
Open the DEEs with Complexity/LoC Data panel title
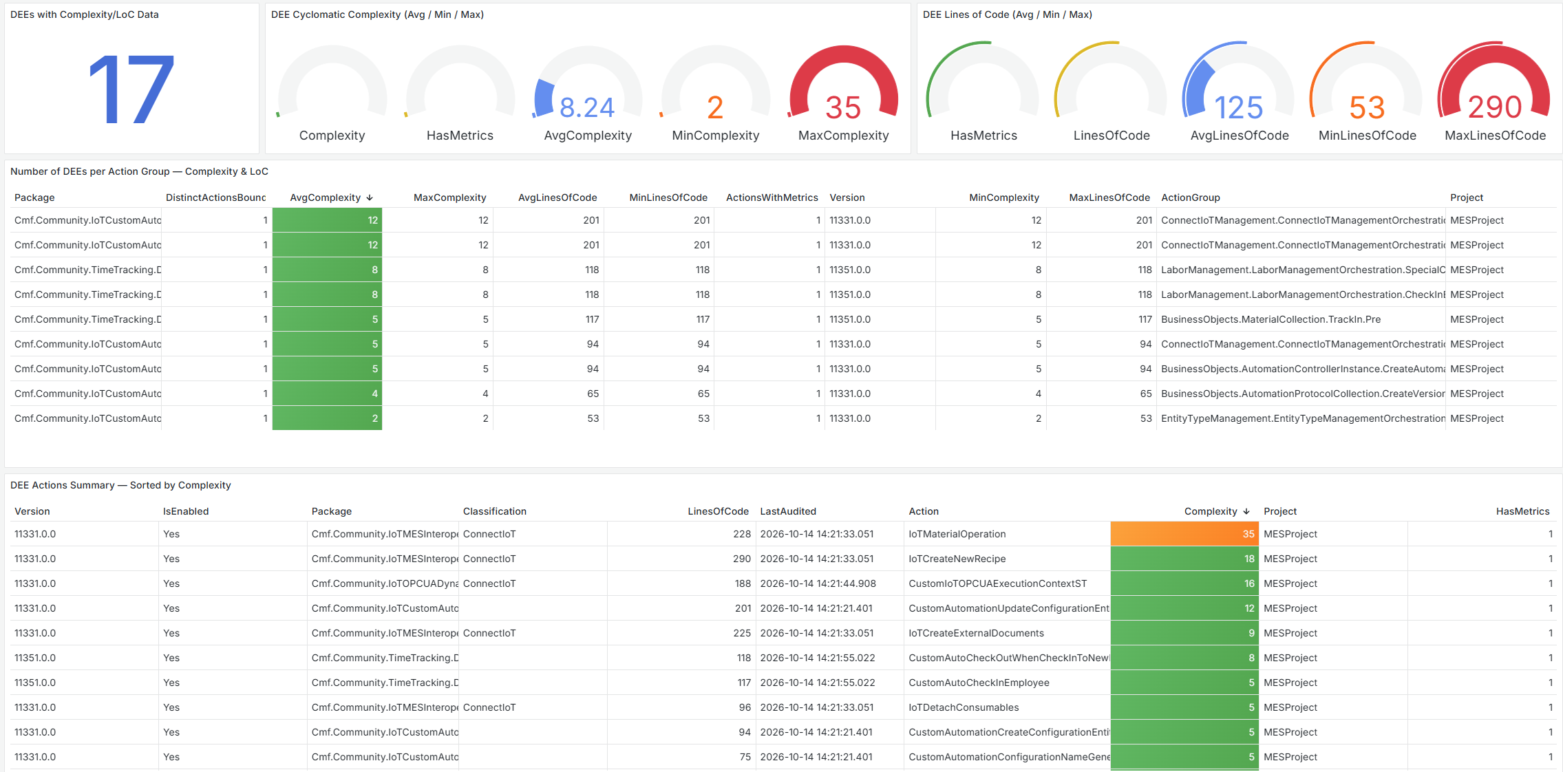pyautogui.click(x=84, y=14)
